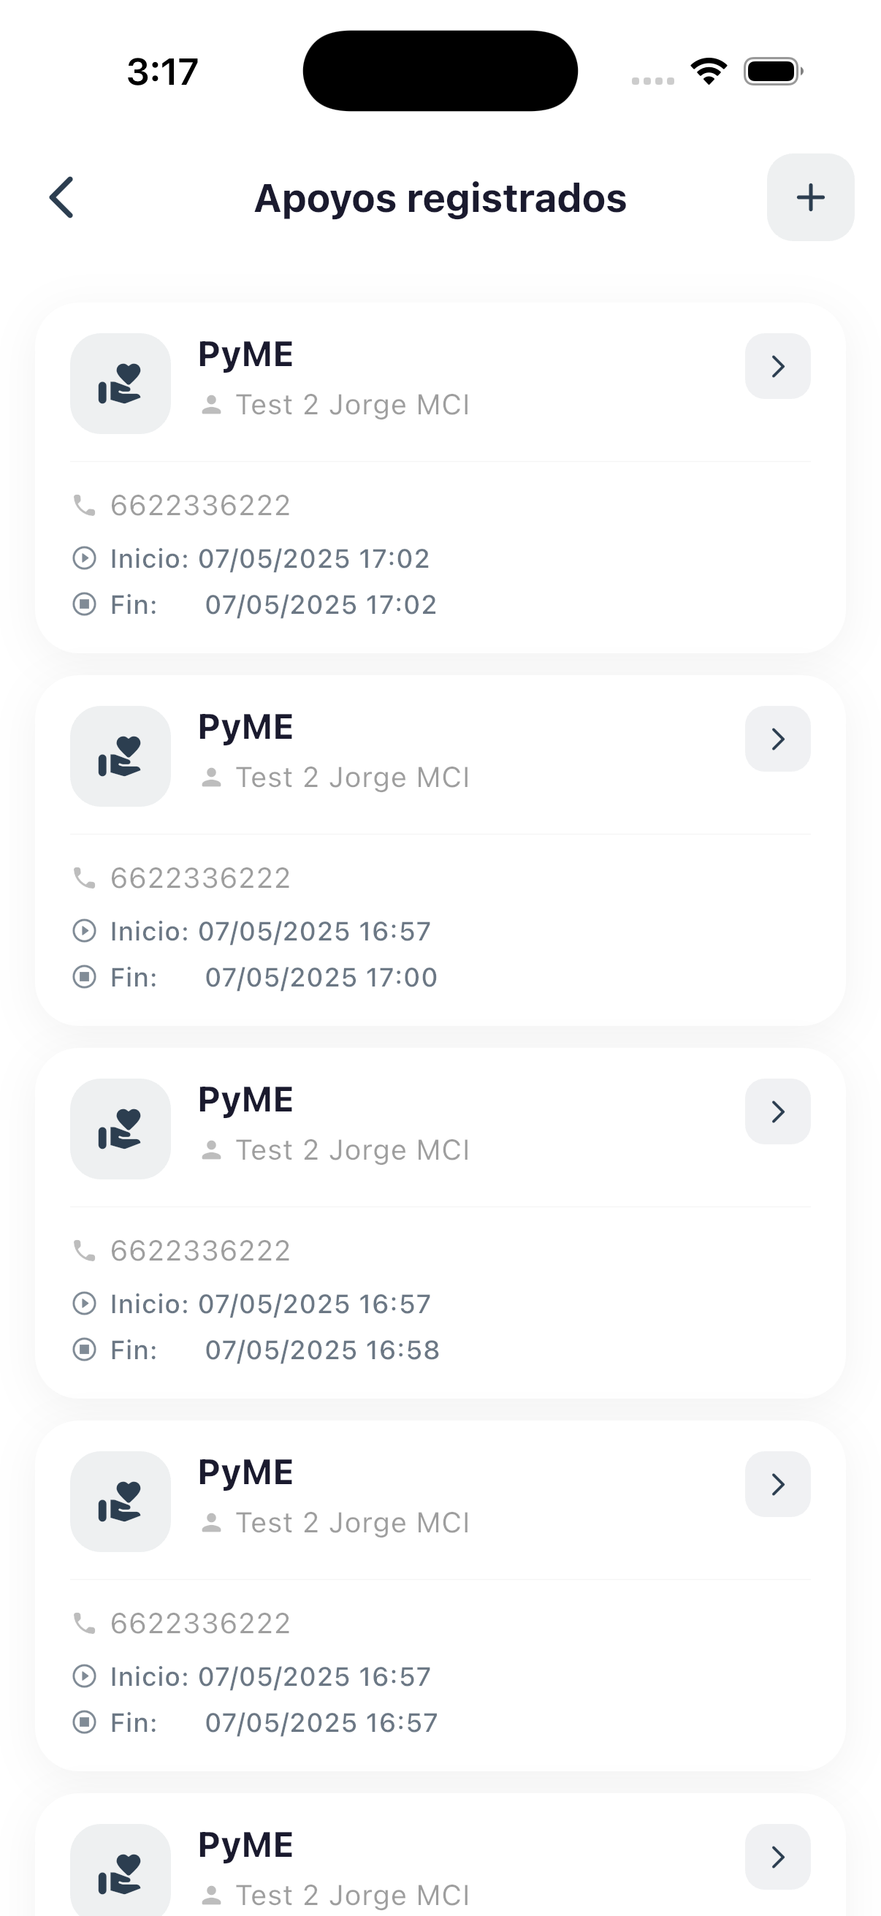Tap the PyME support icon on the first card
Viewport: 881px width, 1916px height.
pos(121,382)
